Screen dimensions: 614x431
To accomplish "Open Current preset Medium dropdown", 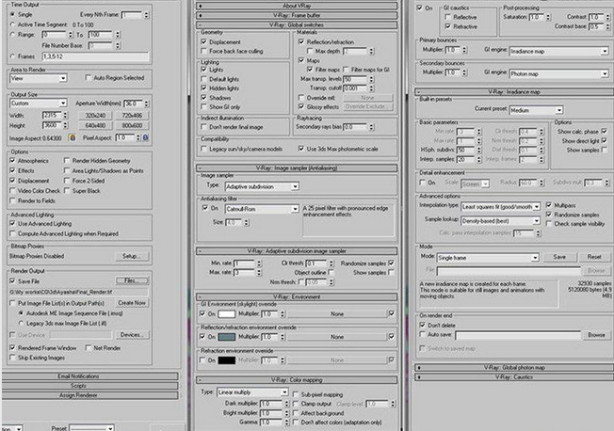I will [x=536, y=110].
